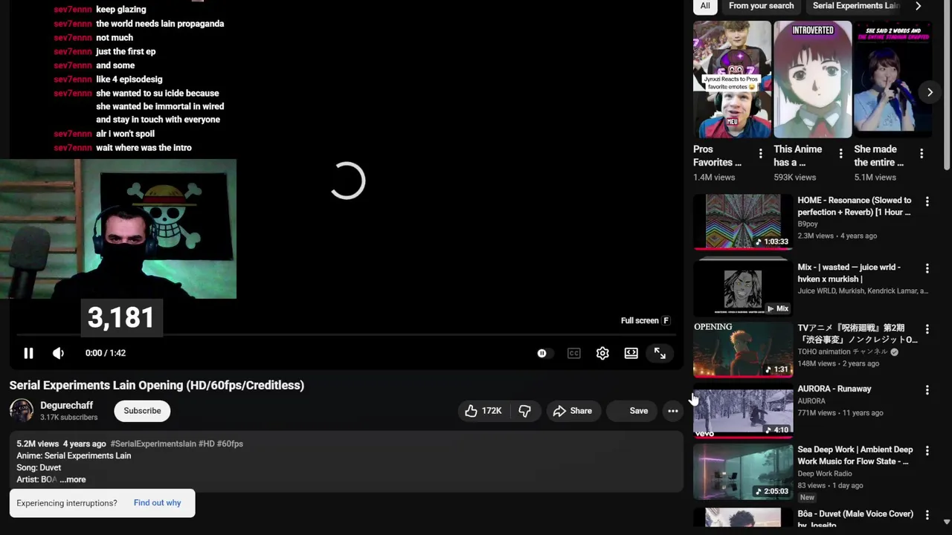The image size is (952, 535).
Task: Open options for AURORA - Runaway
Action: (x=927, y=390)
